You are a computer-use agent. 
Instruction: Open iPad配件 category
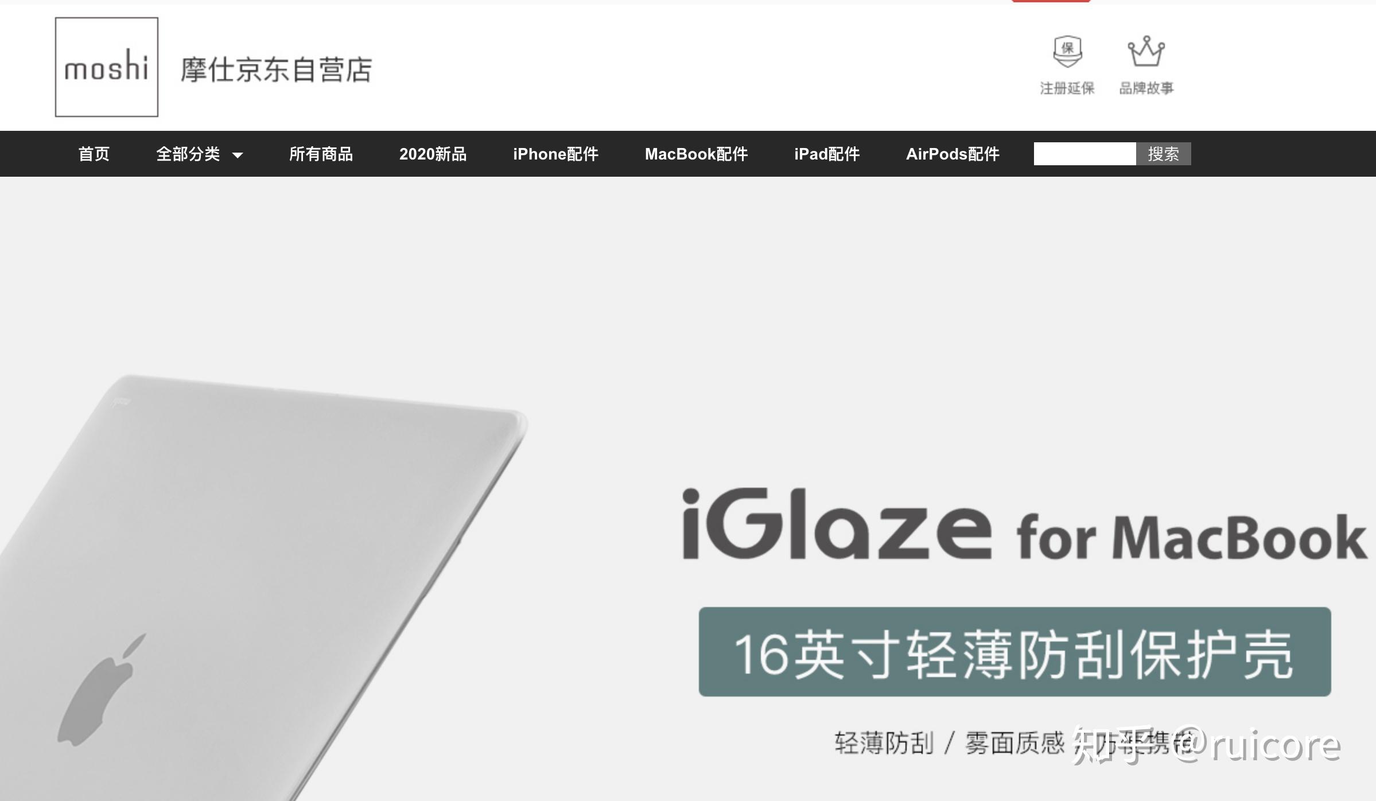click(827, 154)
